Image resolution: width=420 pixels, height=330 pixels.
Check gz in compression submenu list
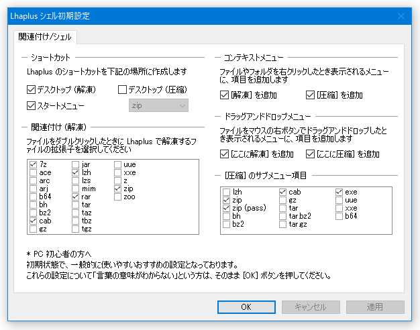click(282, 200)
